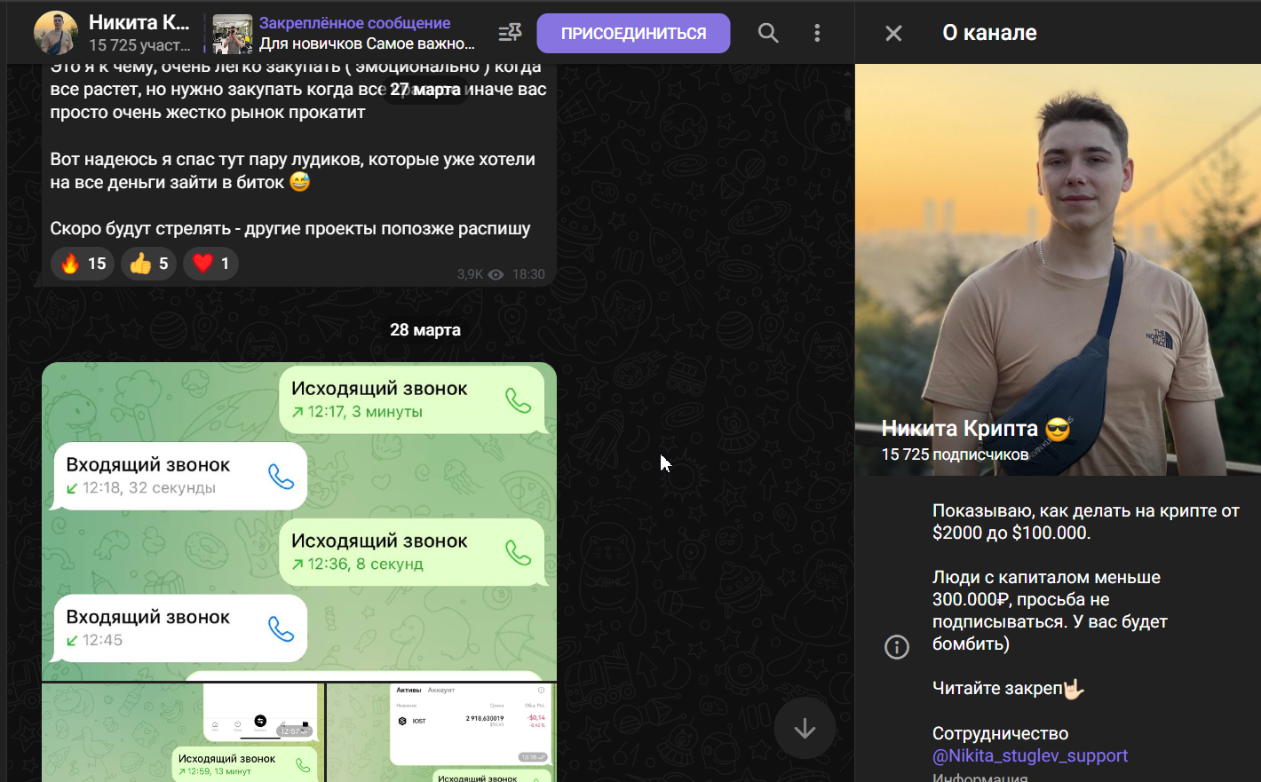Click the sweat-smile emoji after 'в биток'
This screenshot has height=782, width=1261.
tap(300, 183)
